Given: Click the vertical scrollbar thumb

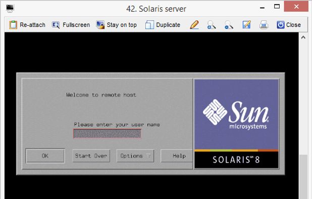Looking at the screenshot, I should click(x=303, y=176).
